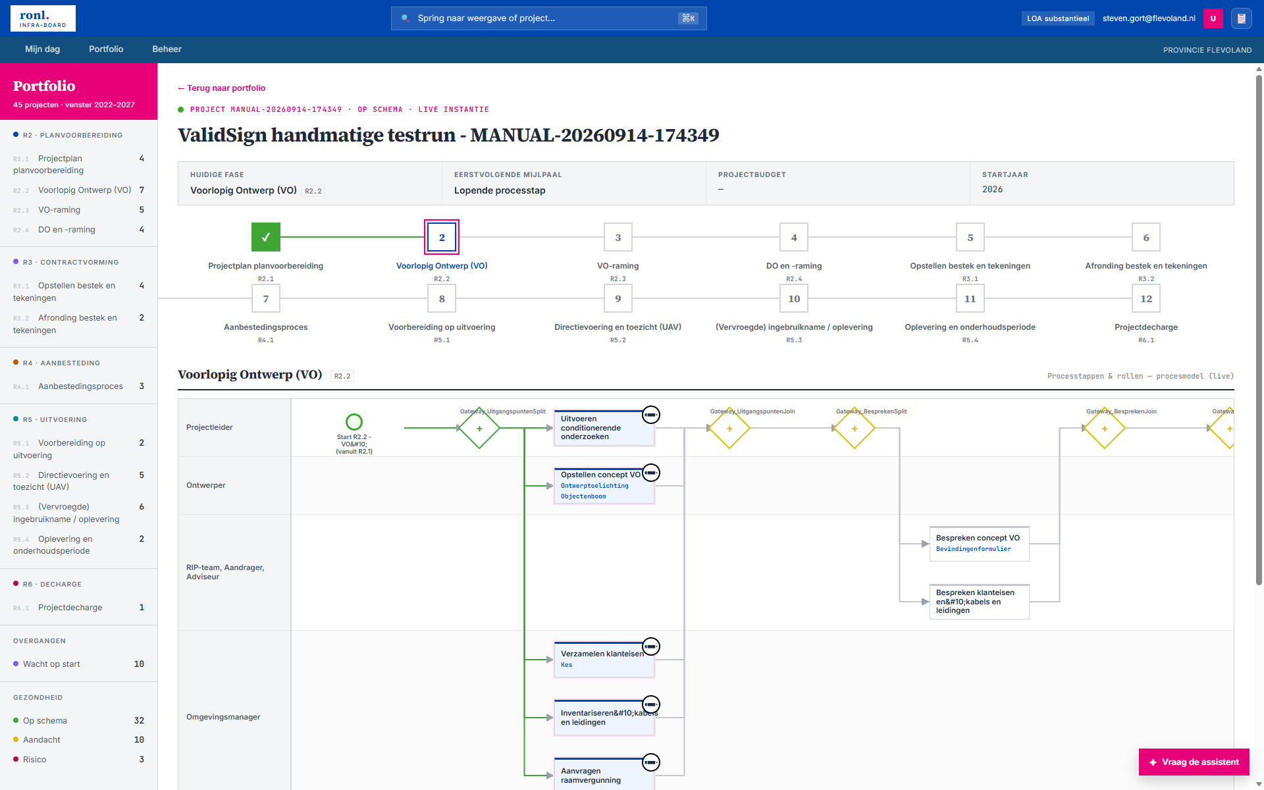The height and width of the screenshot is (790, 1264).
Task: Click the ronl. Infra-Board logo
Action: 43,18
